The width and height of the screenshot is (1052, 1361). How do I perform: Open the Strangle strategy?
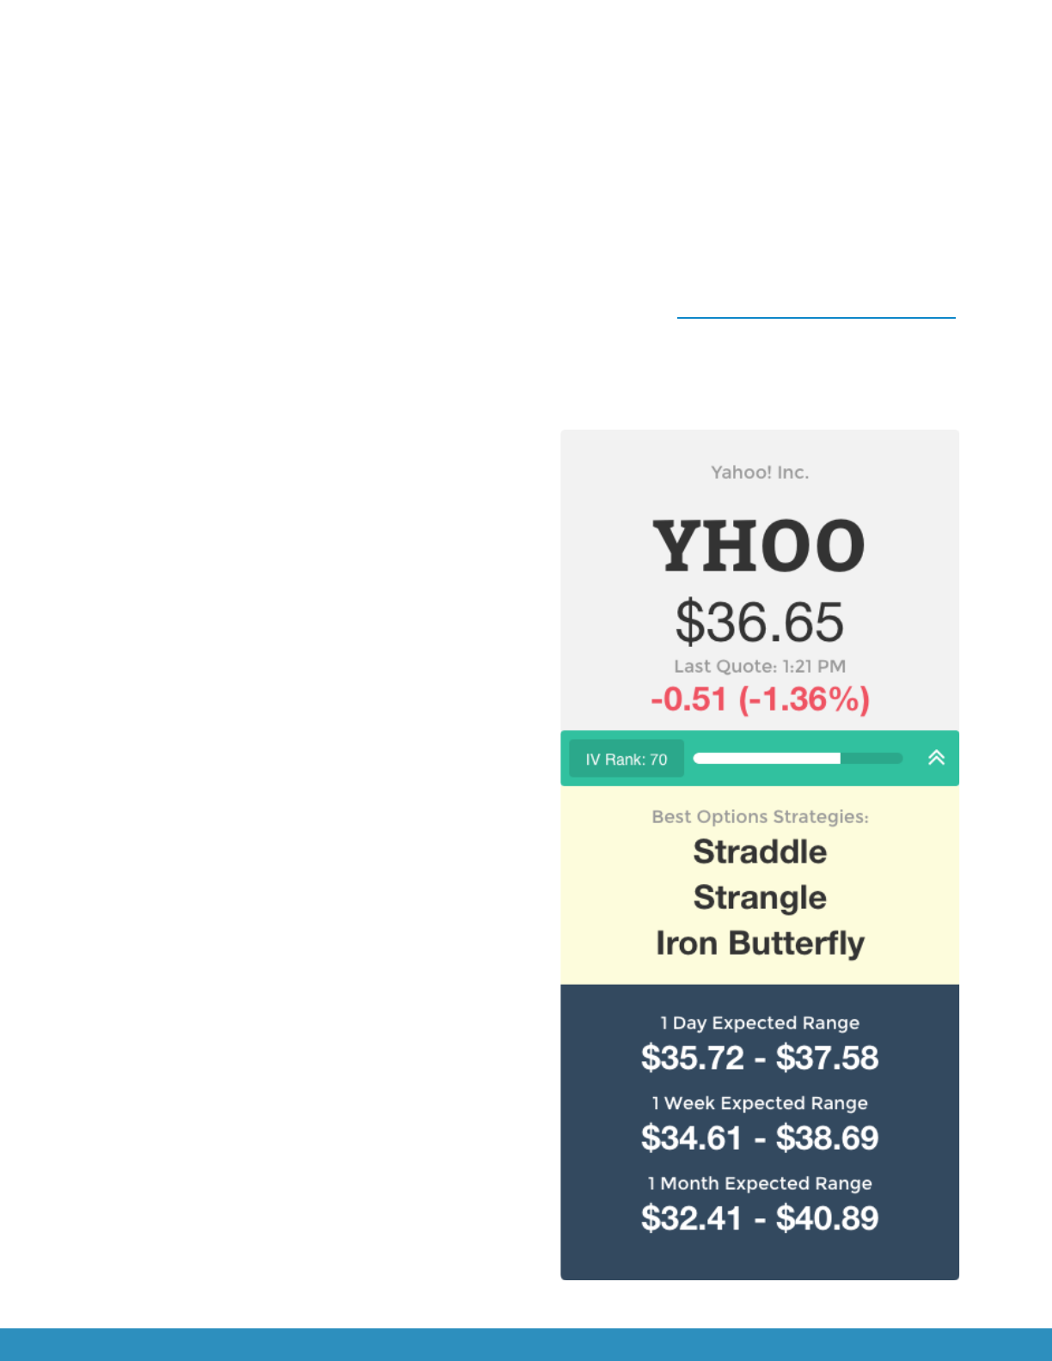[x=760, y=897]
